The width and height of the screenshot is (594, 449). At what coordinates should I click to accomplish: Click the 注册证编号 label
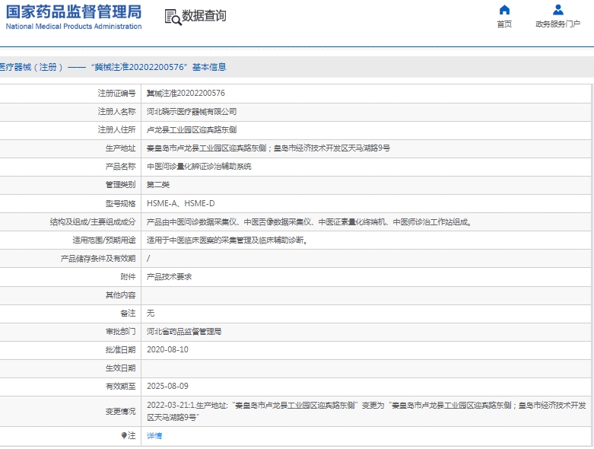(x=116, y=93)
